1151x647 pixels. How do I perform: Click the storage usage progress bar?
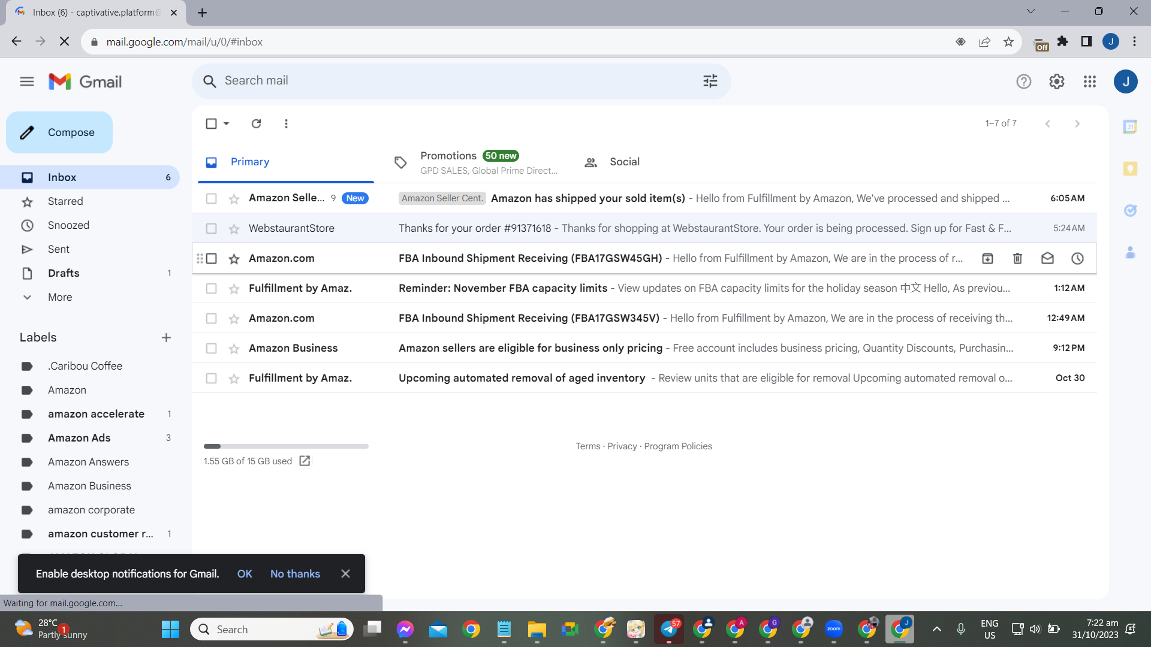click(x=286, y=446)
